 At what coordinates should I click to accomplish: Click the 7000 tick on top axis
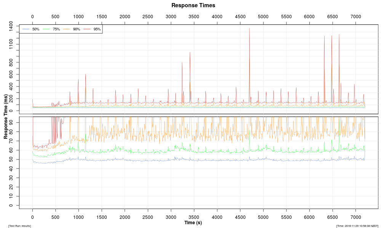pyautogui.click(x=355, y=17)
